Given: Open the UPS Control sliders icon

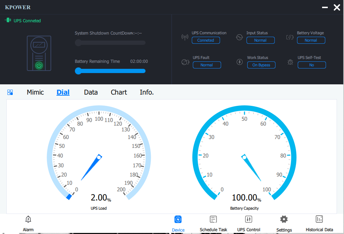Looking at the screenshot, I should click(249, 219).
